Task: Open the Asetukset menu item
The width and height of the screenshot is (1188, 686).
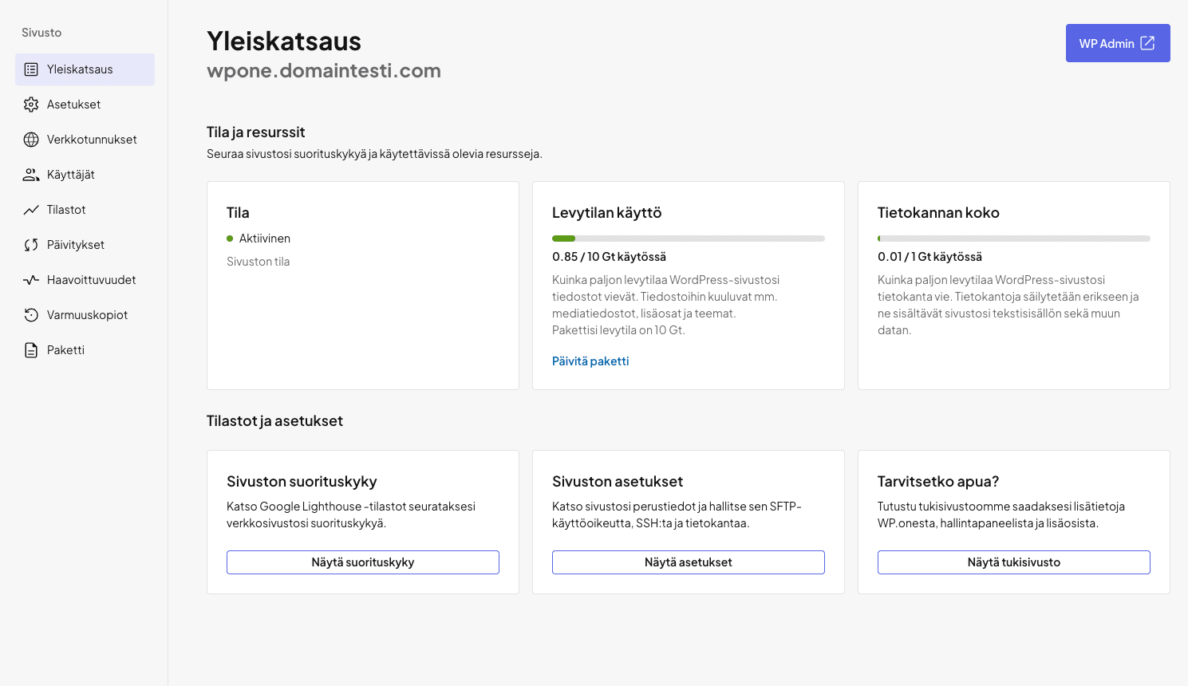Action: point(73,104)
